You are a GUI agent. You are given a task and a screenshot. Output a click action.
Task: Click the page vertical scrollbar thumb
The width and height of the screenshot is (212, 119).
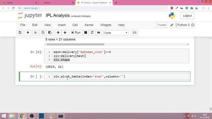pyautogui.click(x=211, y=109)
